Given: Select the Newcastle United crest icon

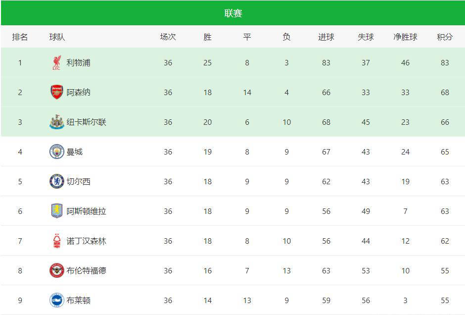Looking at the screenshot, I should pyautogui.click(x=57, y=122).
